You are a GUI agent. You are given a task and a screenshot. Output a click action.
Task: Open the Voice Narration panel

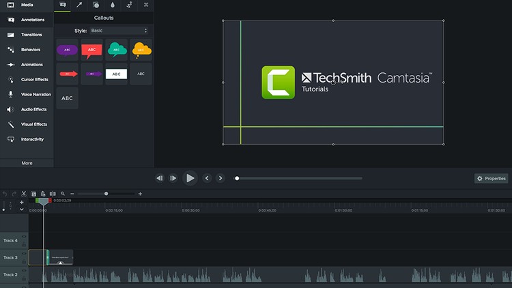pyautogui.click(x=27, y=94)
